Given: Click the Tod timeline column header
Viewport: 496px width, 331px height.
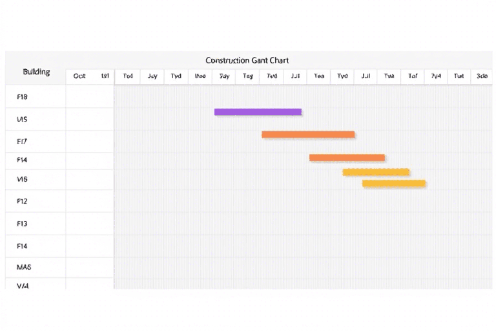Looking at the screenshot, I should pyautogui.click(x=128, y=76).
